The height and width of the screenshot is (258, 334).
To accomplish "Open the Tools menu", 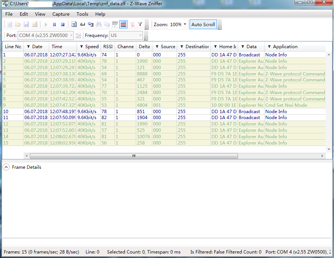I will pyautogui.click(x=82, y=14).
